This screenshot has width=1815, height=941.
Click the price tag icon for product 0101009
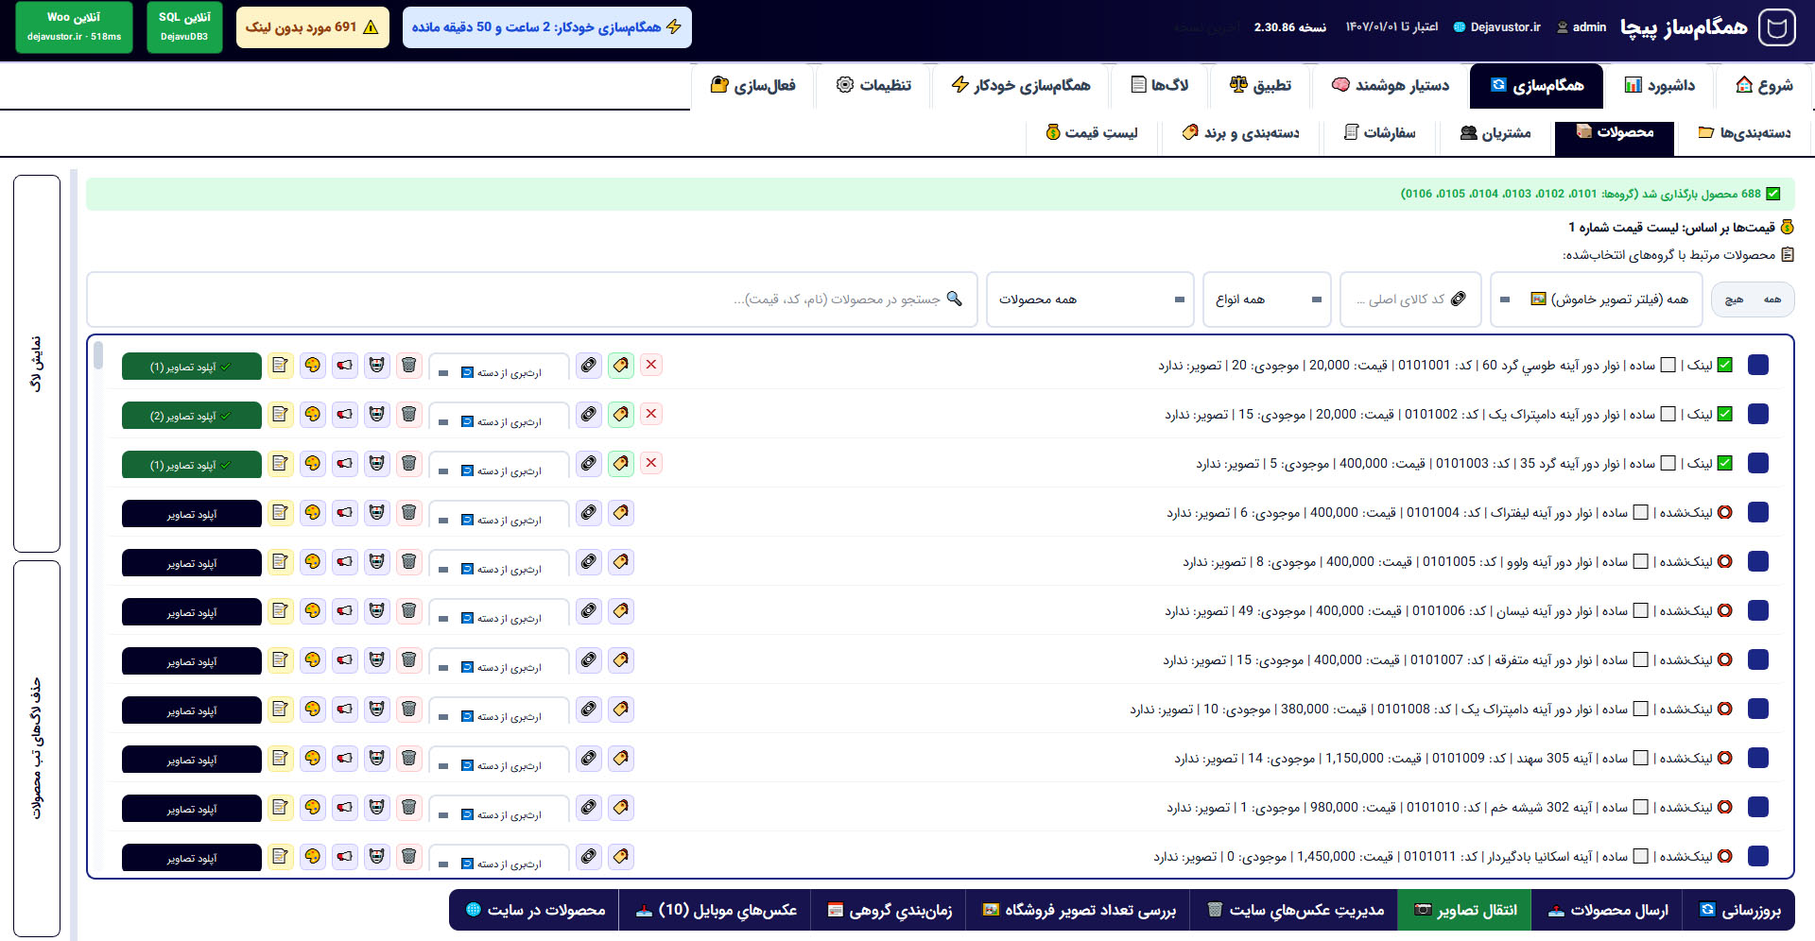(x=621, y=758)
